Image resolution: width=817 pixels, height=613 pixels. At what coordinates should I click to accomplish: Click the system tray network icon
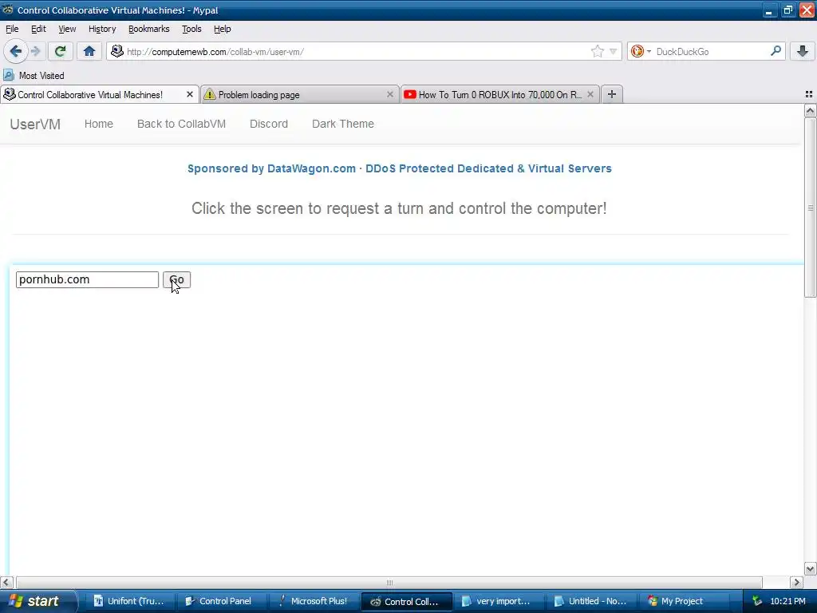(757, 601)
